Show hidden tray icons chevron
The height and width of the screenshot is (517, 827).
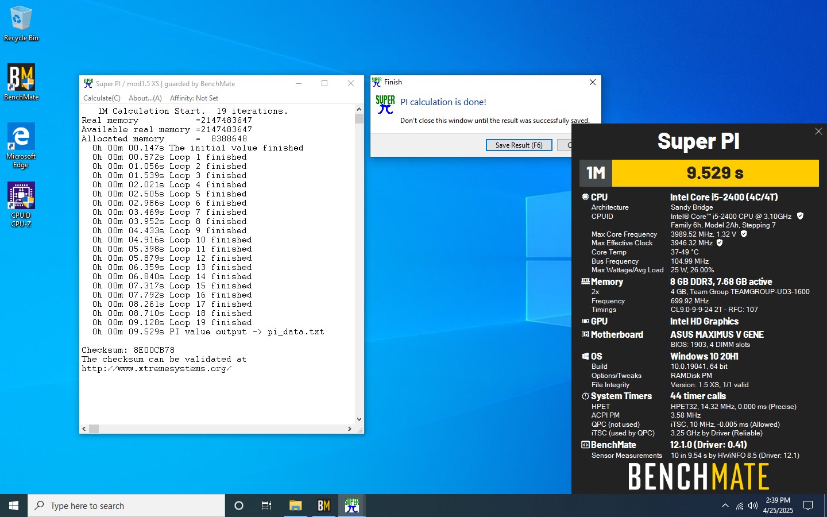click(725, 506)
